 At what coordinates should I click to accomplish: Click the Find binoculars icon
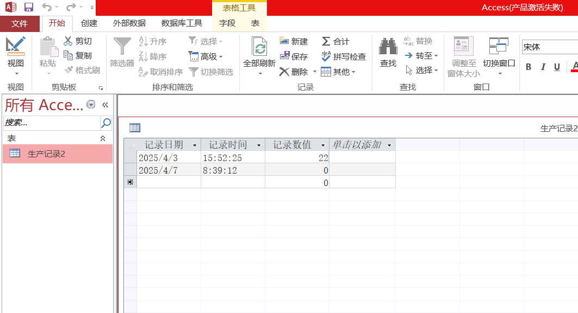point(388,47)
